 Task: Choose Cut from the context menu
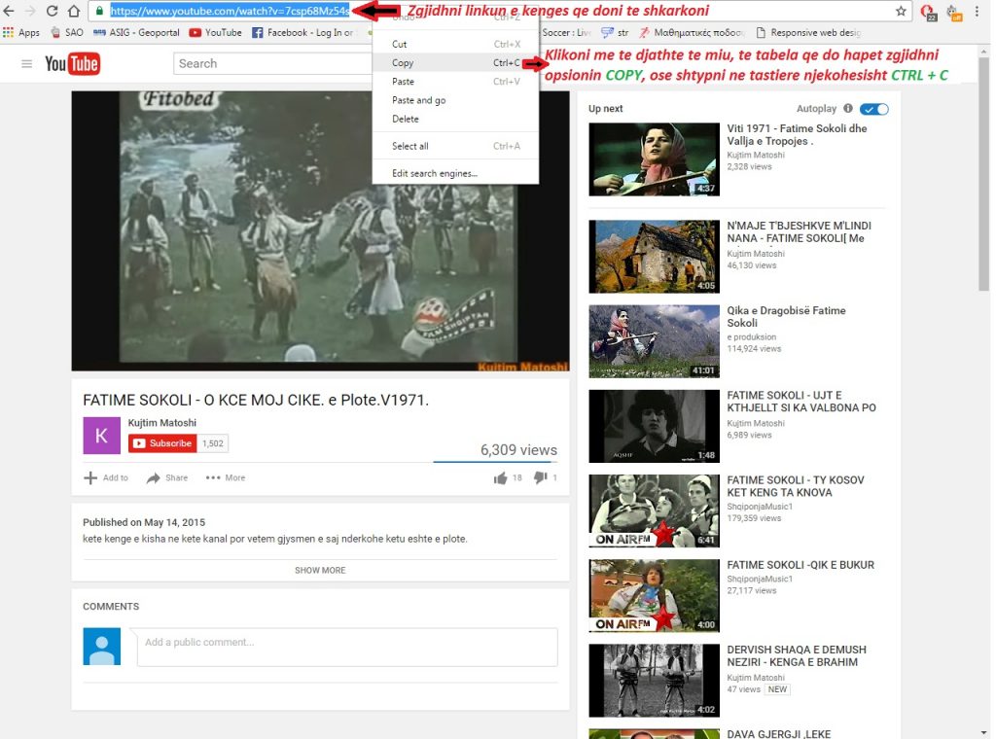point(455,44)
